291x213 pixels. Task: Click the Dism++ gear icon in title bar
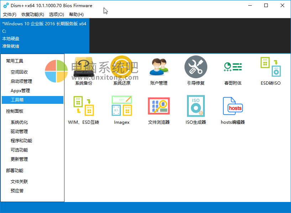click(x=6, y=6)
